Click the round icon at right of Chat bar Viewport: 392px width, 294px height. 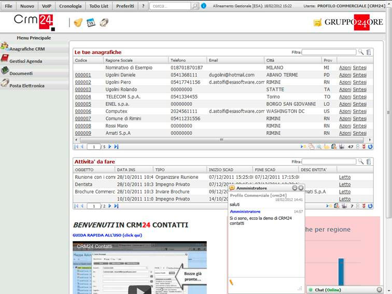point(379,290)
